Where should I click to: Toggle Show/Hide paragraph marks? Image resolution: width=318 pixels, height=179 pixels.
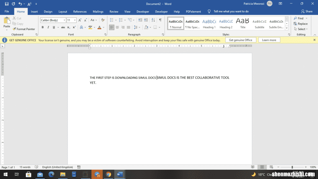click(160, 20)
